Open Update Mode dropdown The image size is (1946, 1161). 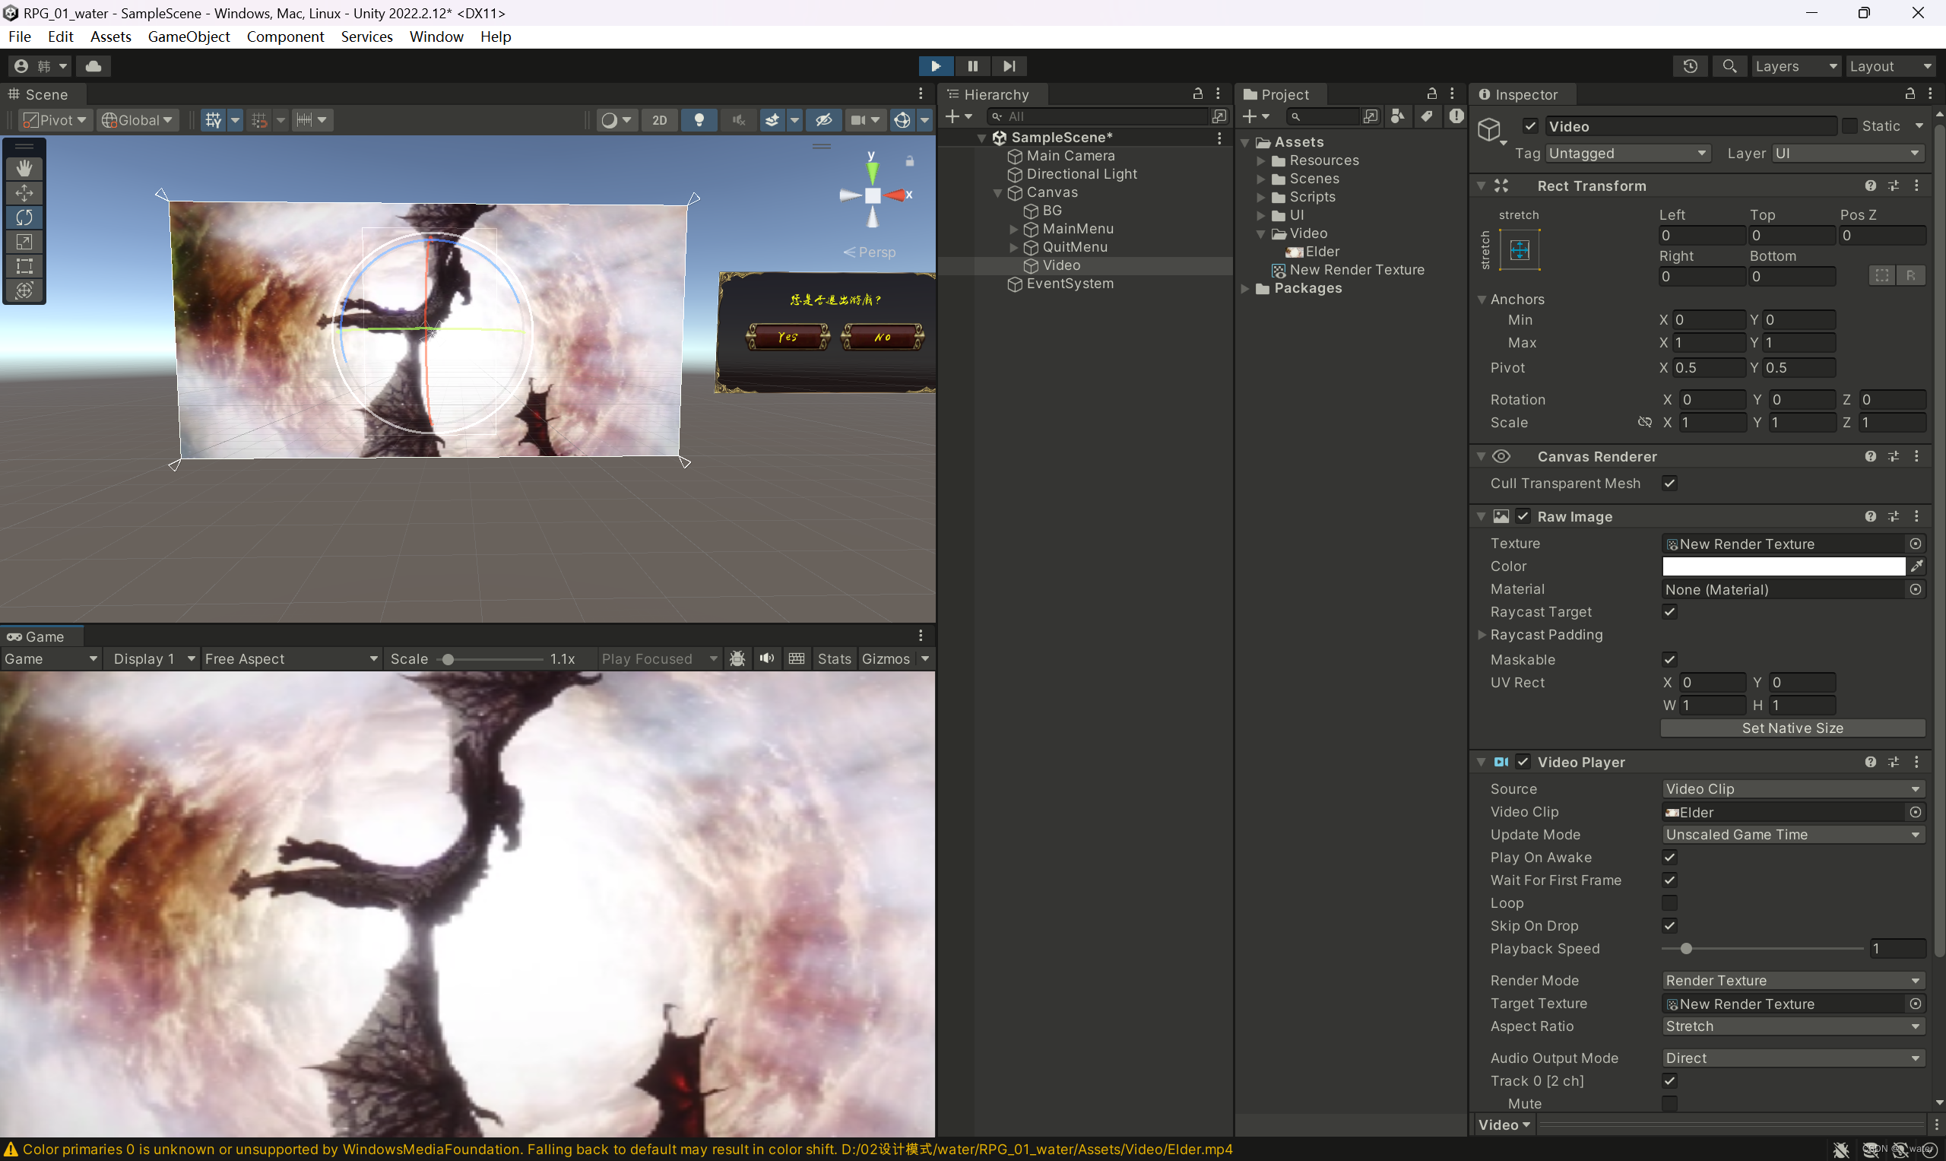point(1792,835)
